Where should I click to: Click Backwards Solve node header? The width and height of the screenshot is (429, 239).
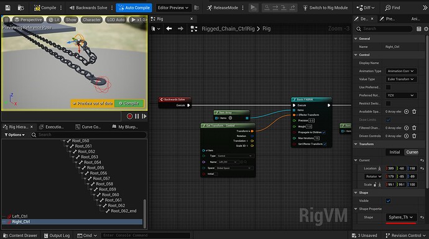click(175, 100)
